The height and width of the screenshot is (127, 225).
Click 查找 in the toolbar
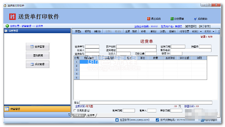(x=153, y=32)
